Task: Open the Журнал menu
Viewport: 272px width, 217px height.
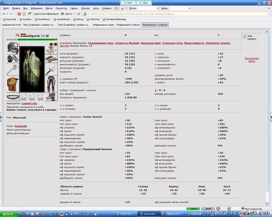Action: [x=86, y=8]
